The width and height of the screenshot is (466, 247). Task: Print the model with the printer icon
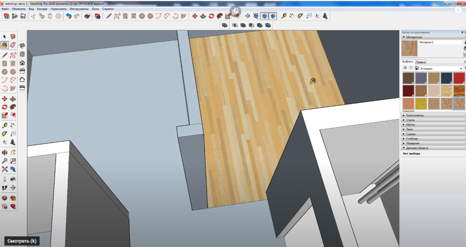tap(87, 16)
